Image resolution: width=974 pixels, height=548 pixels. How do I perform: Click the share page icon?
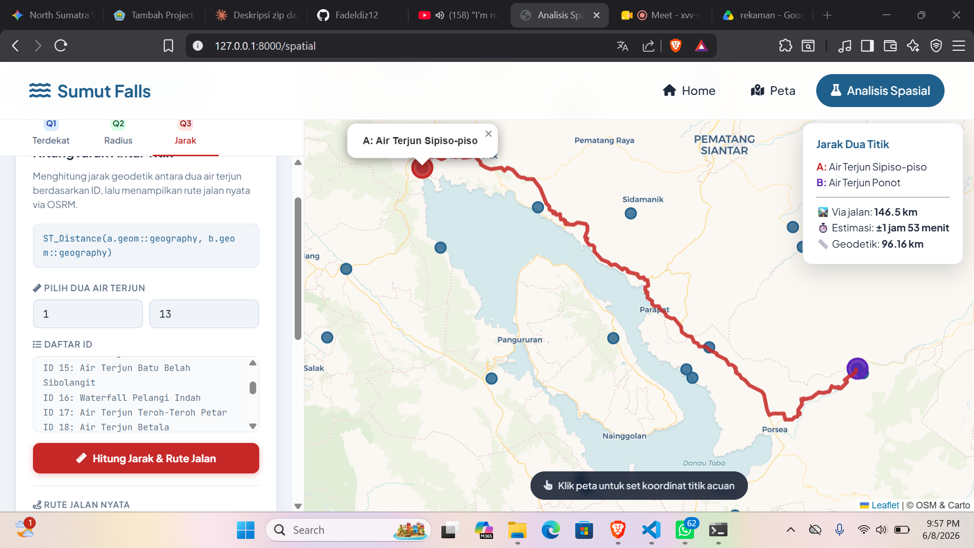(648, 46)
